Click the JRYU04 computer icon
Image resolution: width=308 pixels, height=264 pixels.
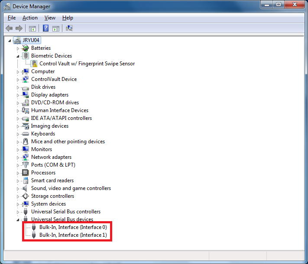17,40
